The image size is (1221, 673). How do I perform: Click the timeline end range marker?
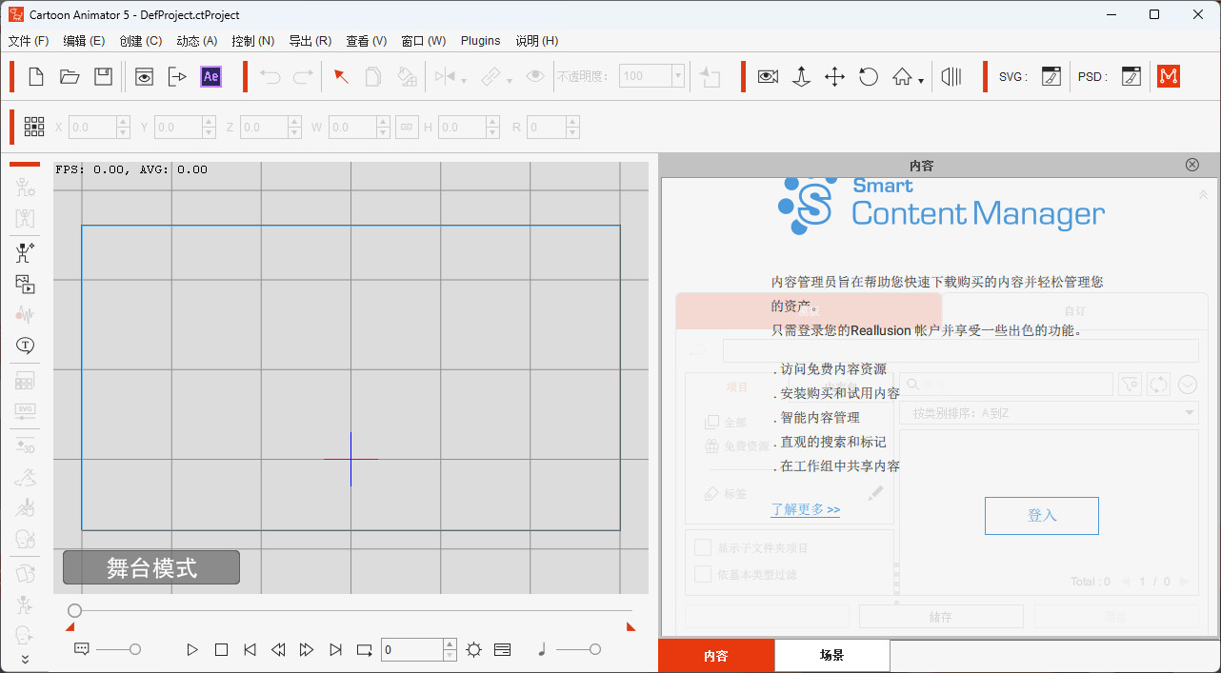631,626
